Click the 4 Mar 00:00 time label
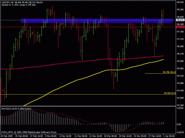This screenshot has width=185, height=138. click(x=51, y=136)
